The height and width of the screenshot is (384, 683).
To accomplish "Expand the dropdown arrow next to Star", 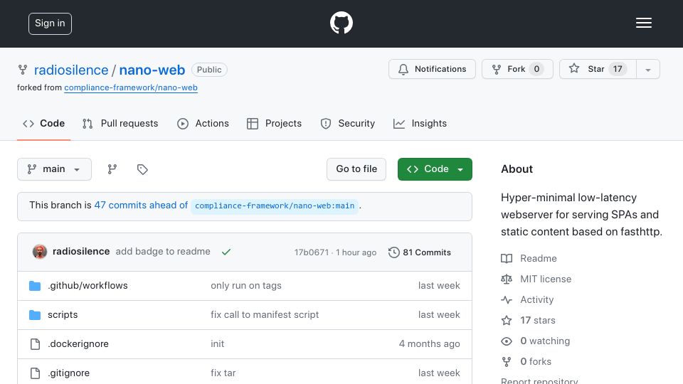I will pyautogui.click(x=647, y=69).
